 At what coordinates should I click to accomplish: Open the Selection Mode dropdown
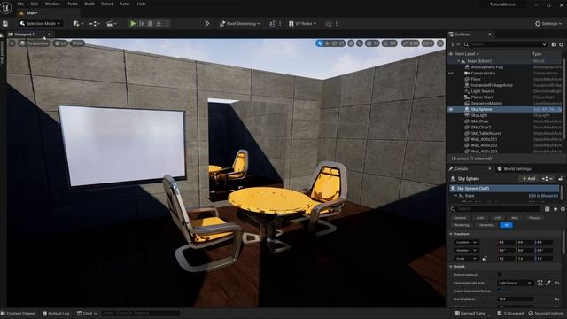coord(40,24)
